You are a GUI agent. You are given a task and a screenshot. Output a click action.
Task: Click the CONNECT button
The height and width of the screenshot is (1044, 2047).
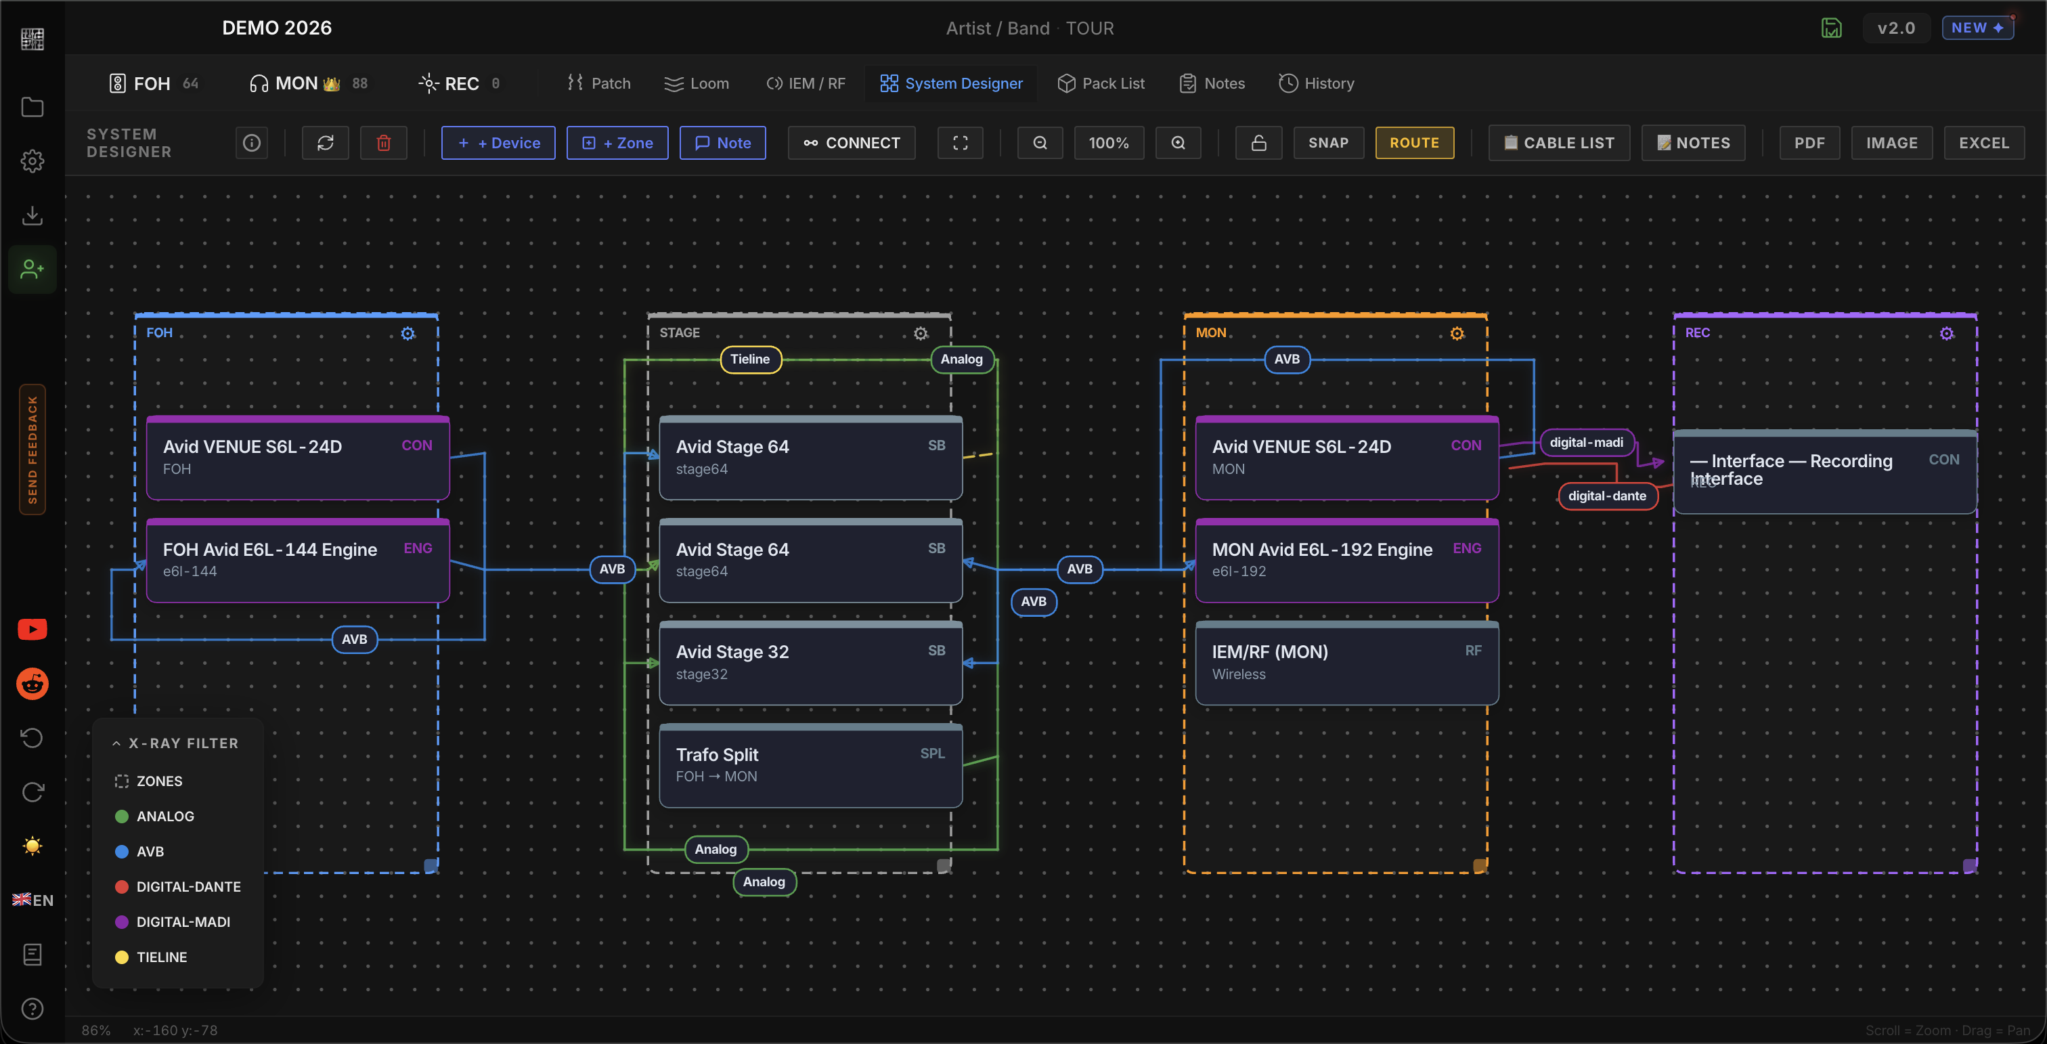(851, 143)
